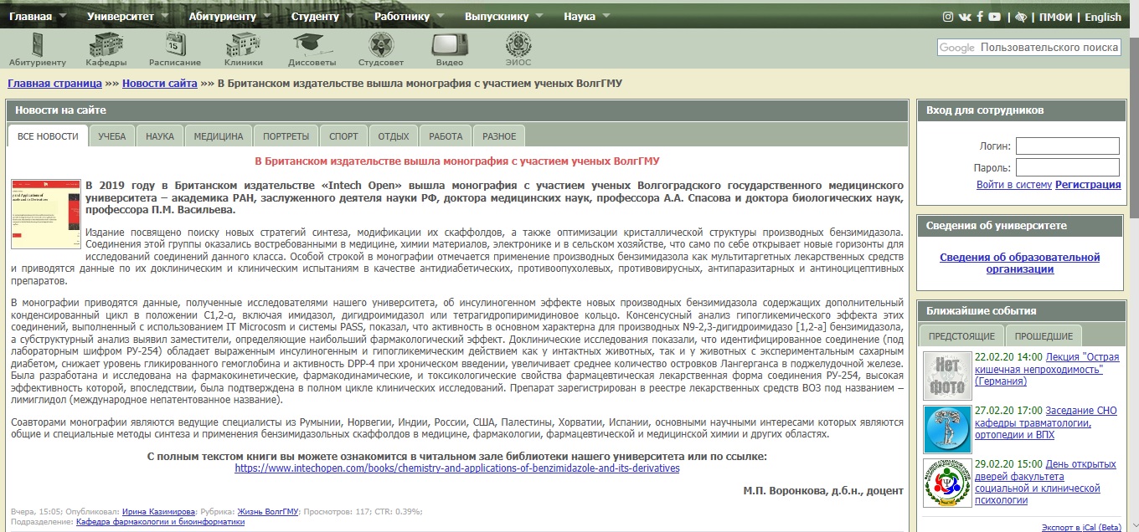Click the red monograph cover thumbnail
Screen dimensions: 1139x532
[45, 213]
